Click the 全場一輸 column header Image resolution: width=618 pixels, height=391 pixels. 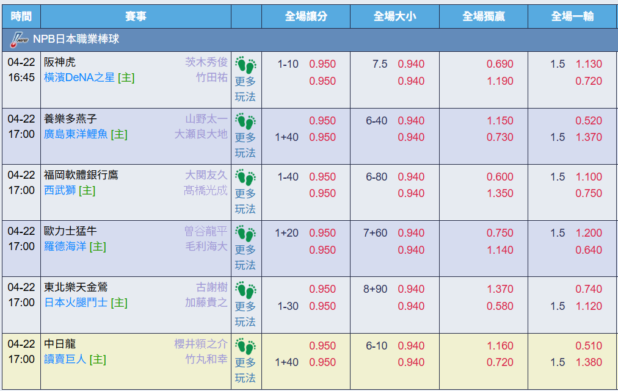pyautogui.click(x=572, y=16)
